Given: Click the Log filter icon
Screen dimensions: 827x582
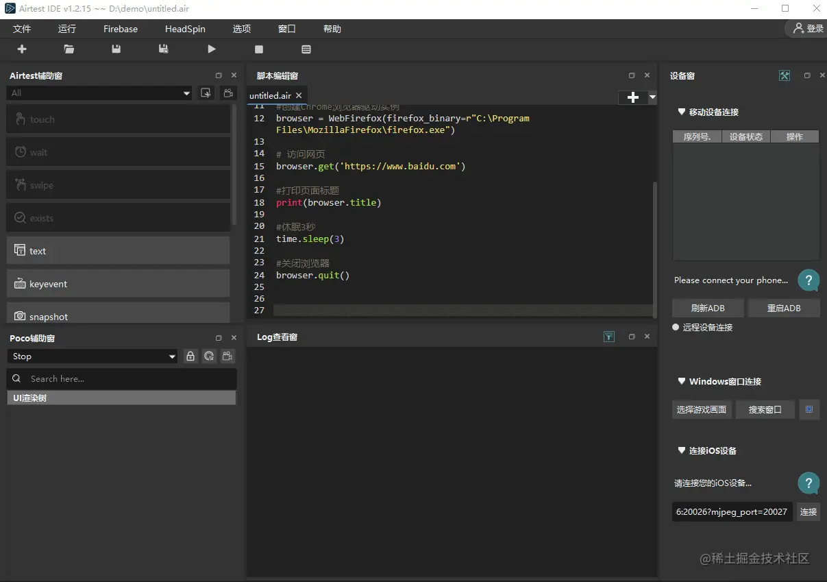Looking at the screenshot, I should (x=609, y=337).
